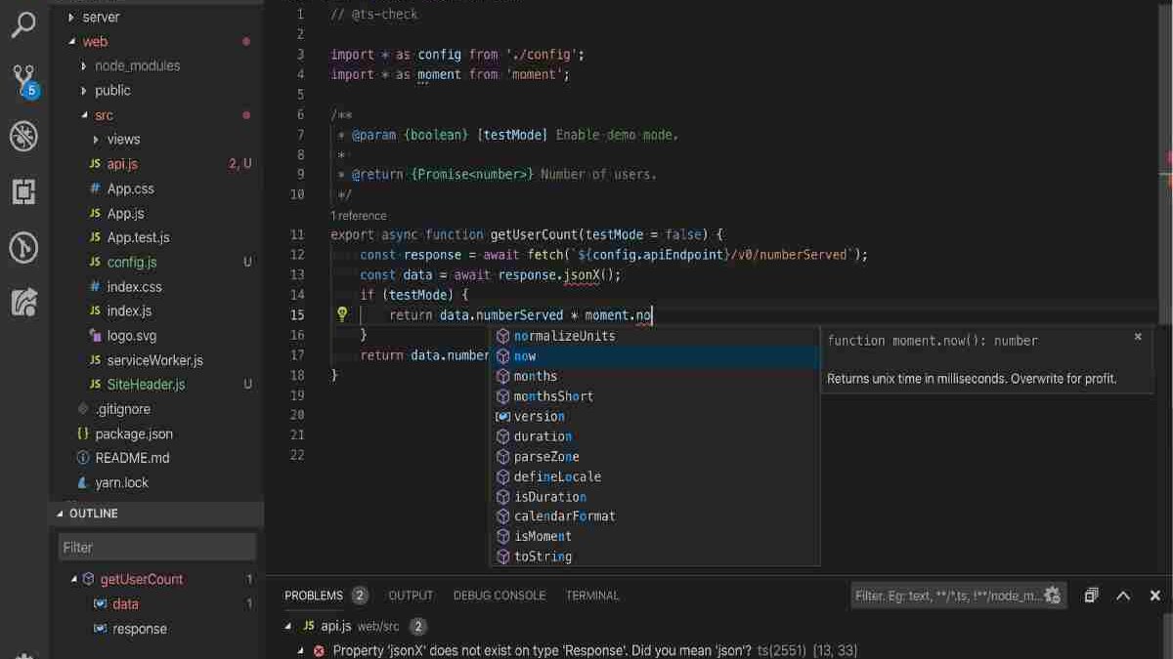Click the lightbulb quick fix icon
Image resolution: width=1173 pixels, height=659 pixels.
pyautogui.click(x=342, y=314)
